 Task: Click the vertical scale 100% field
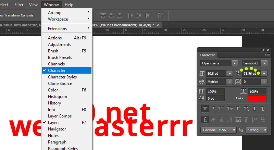[x=215, y=91]
